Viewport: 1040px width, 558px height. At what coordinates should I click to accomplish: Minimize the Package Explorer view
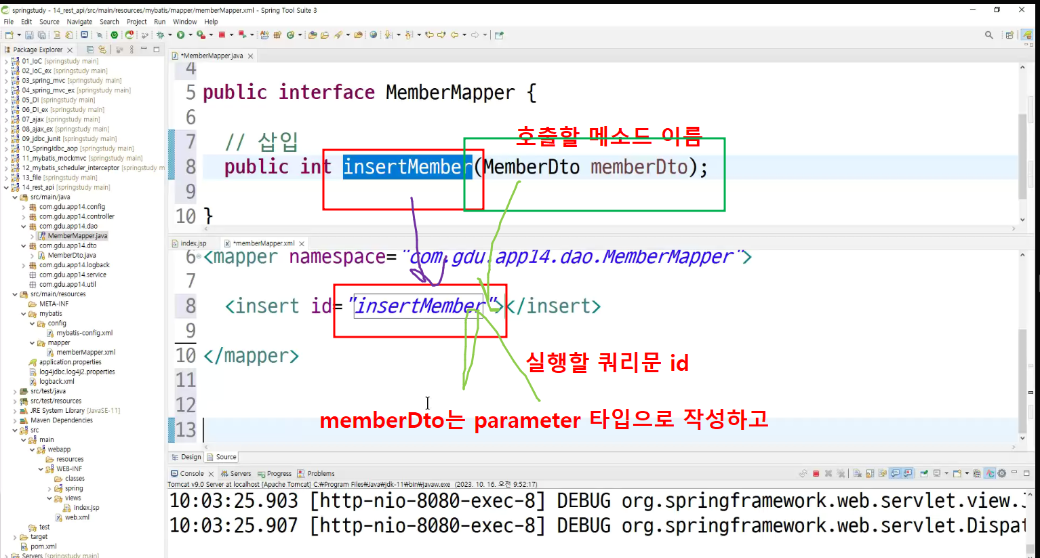coord(144,49)
